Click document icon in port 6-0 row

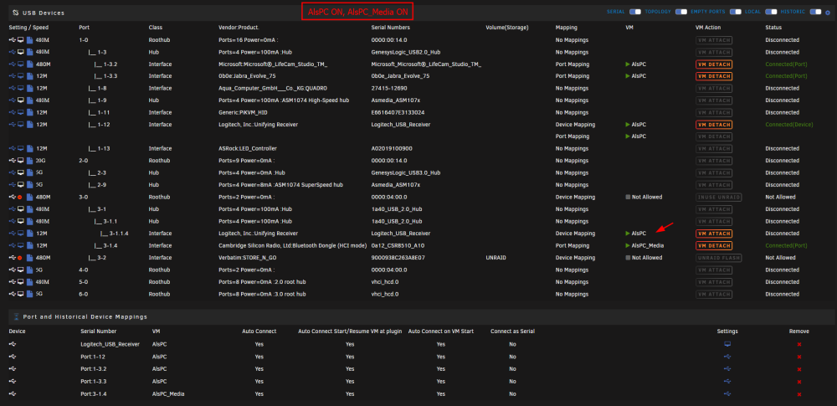pyautogui.click(x=30, y=294)
